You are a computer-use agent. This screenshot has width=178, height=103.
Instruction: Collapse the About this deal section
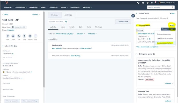(3, 46)
